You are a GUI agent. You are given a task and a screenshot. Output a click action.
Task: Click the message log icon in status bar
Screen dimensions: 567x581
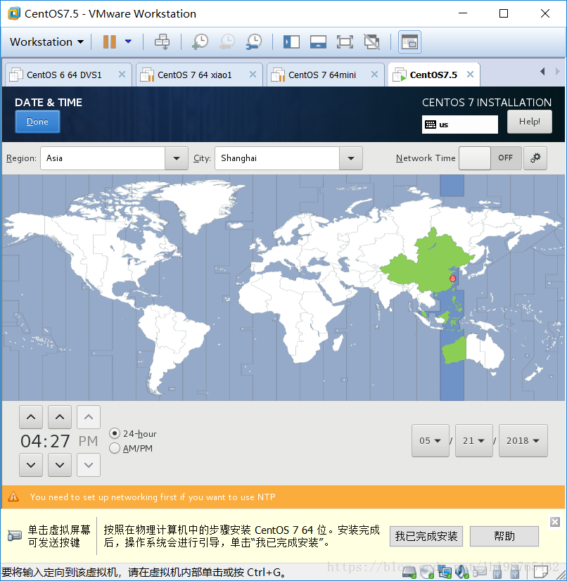(540, 572)
